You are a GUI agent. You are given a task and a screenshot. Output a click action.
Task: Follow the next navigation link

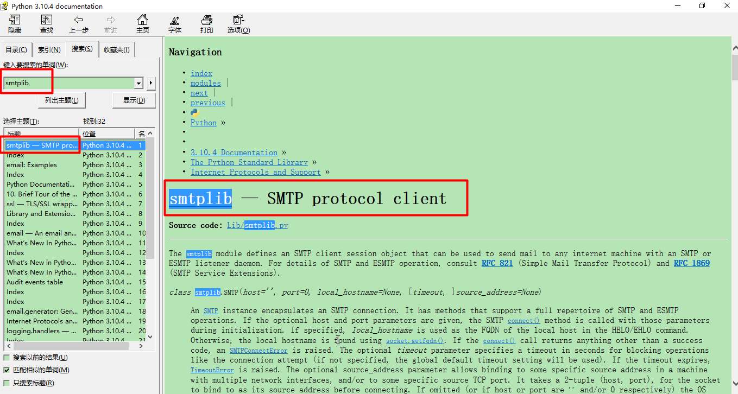[x=199, y=93]
